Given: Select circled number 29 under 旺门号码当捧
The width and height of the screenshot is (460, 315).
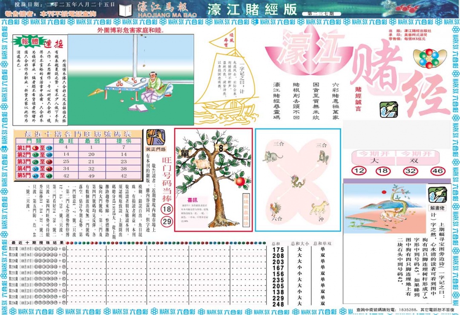Looking at the screenshot, I should [167, 221].
